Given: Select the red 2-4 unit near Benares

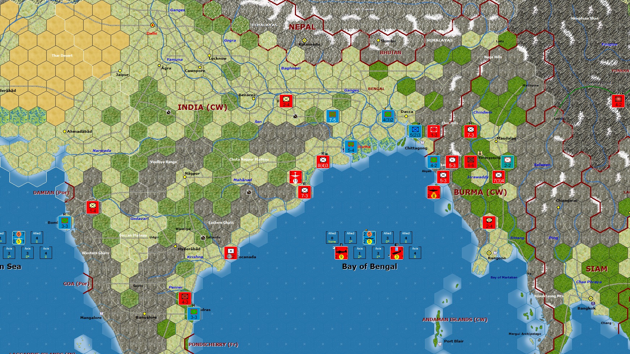Looking at the screenshot, I should (x=286, y=101).
